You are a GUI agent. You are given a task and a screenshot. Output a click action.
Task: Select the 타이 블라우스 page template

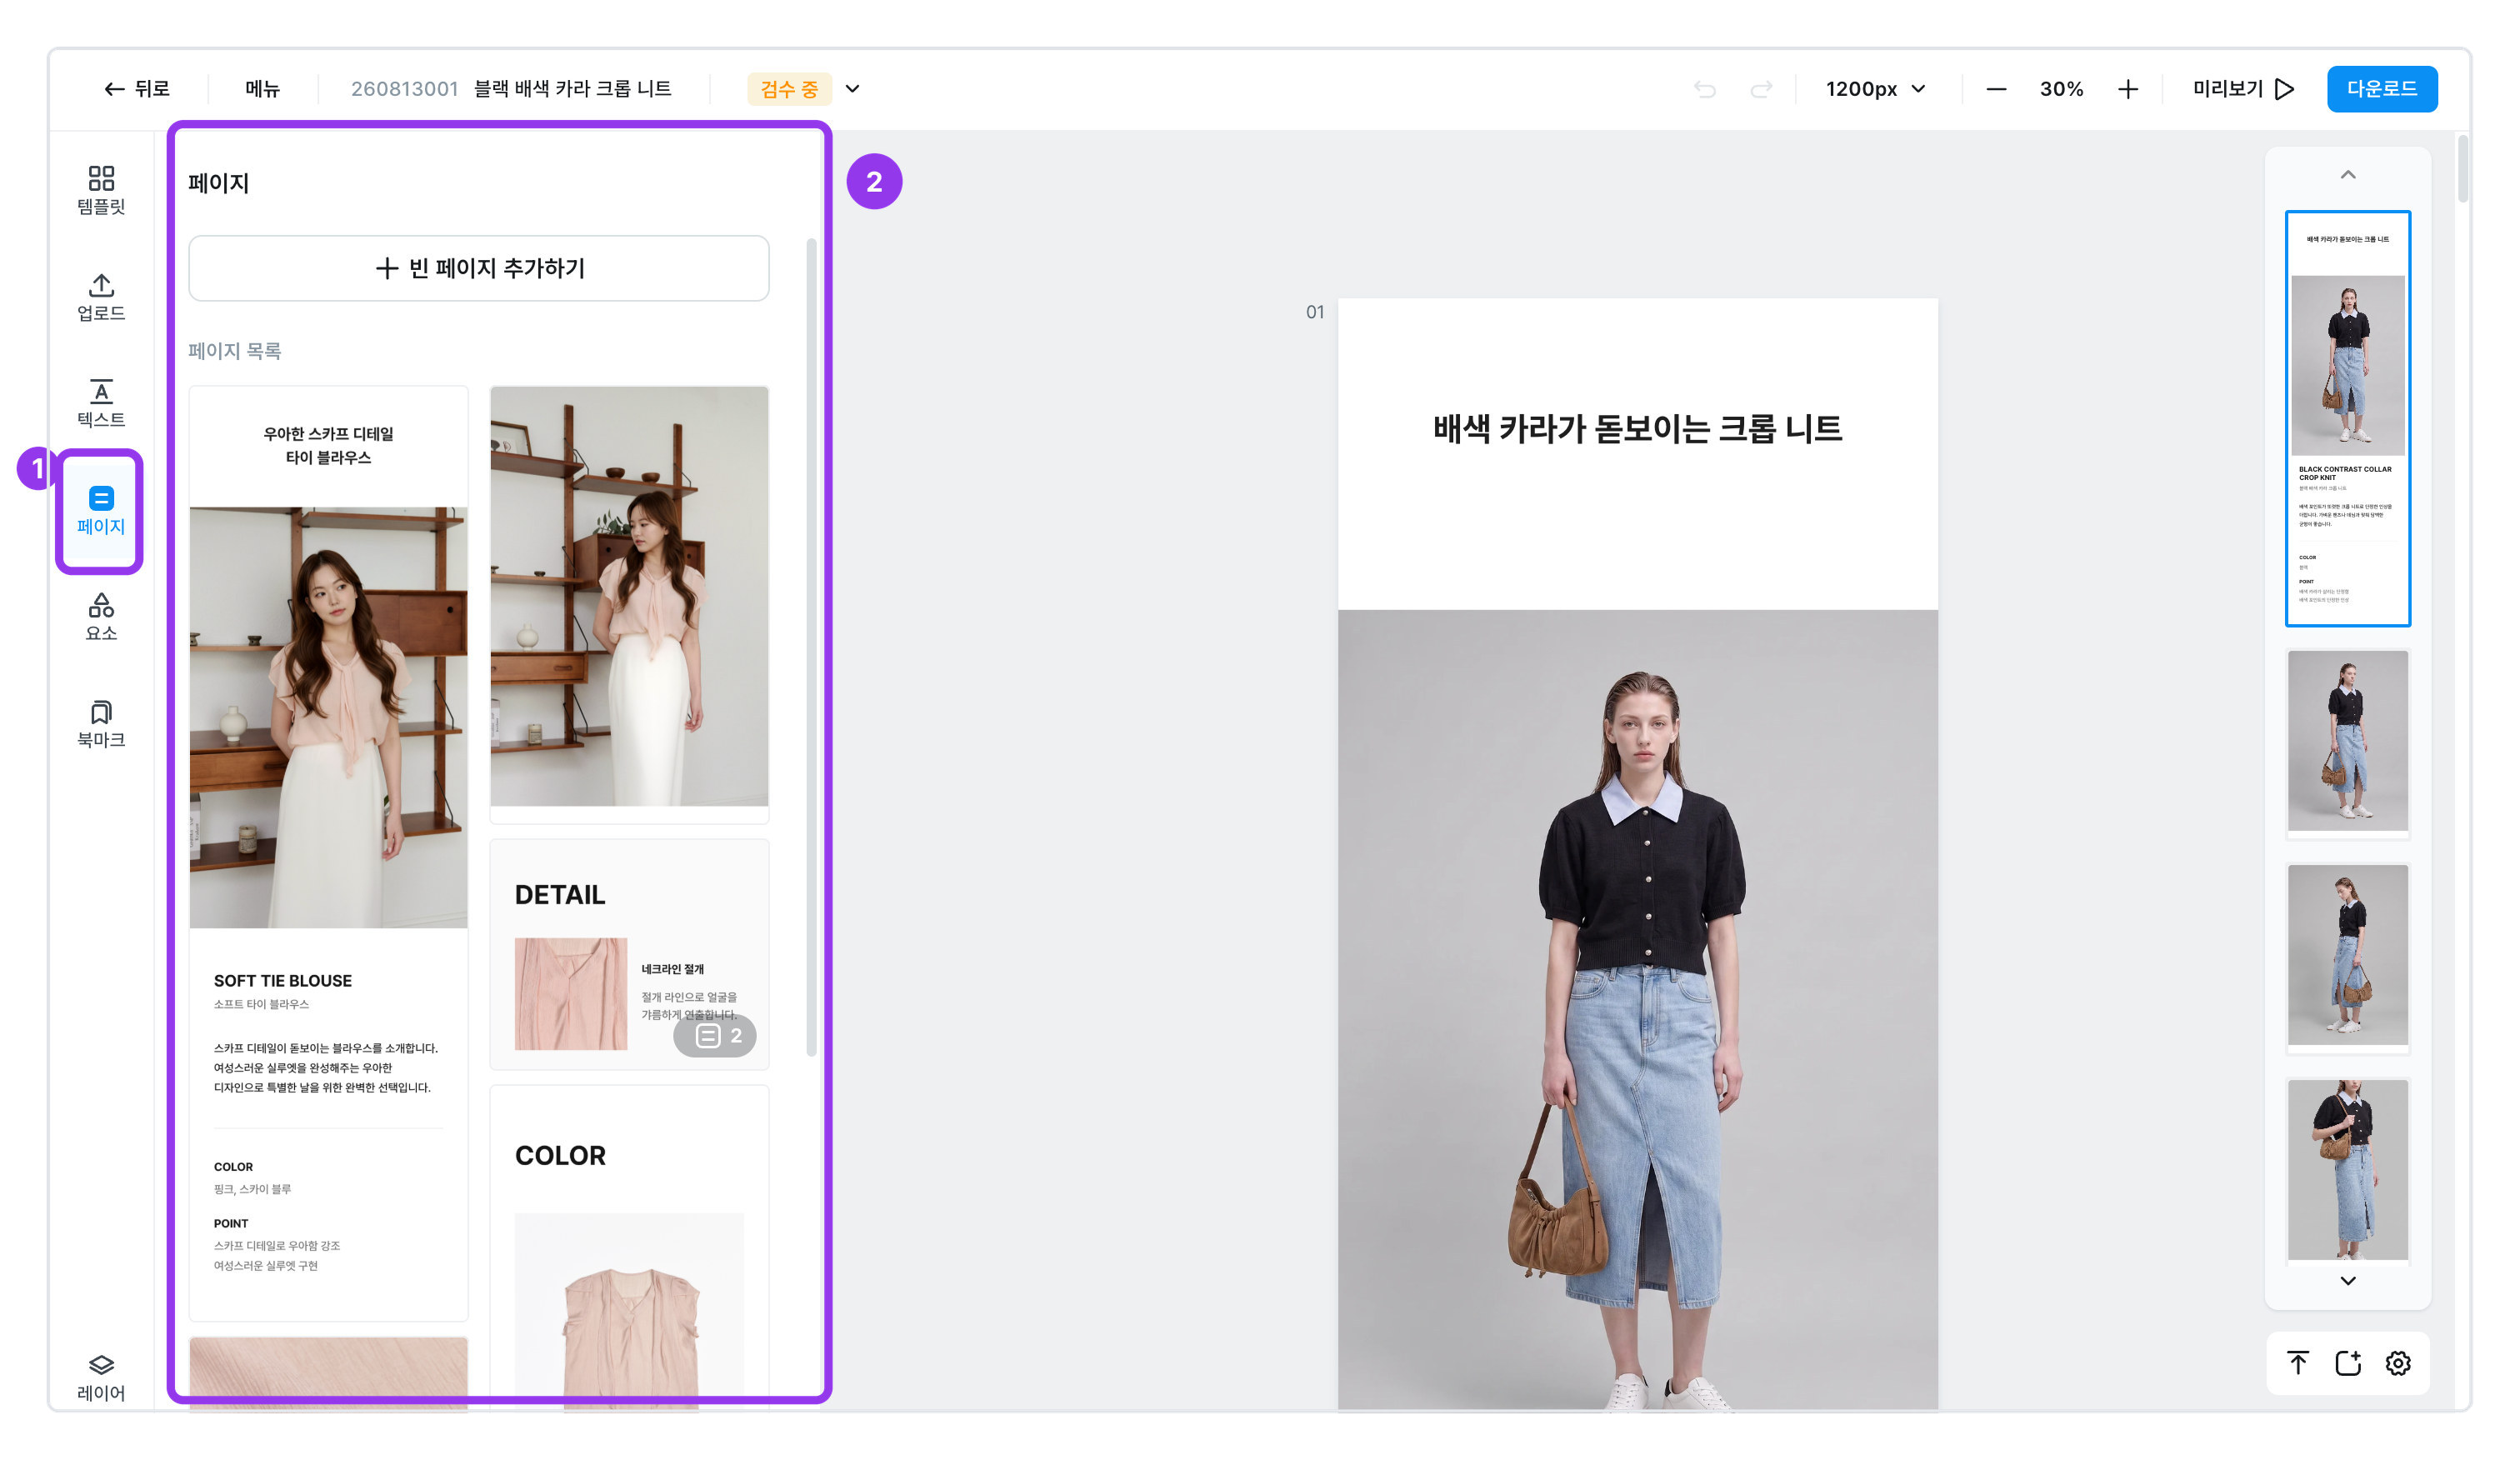329,853
